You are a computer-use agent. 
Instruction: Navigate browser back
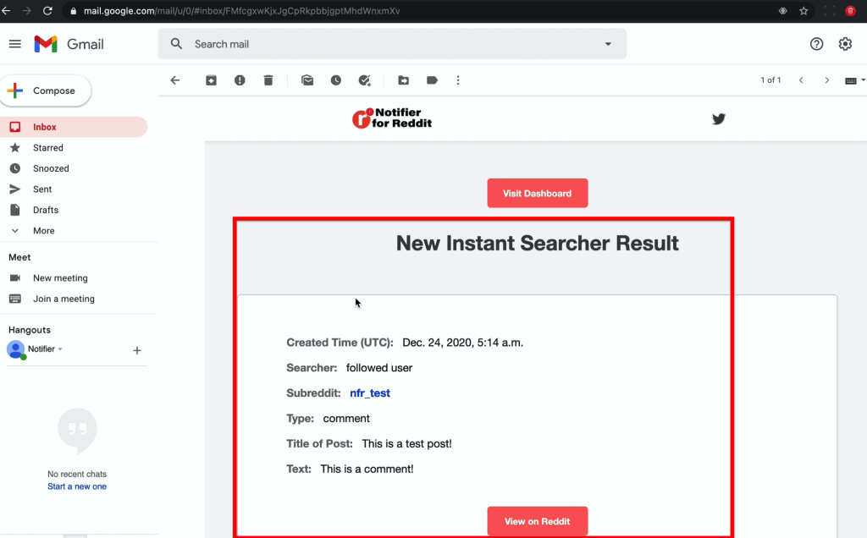(6, 10)
